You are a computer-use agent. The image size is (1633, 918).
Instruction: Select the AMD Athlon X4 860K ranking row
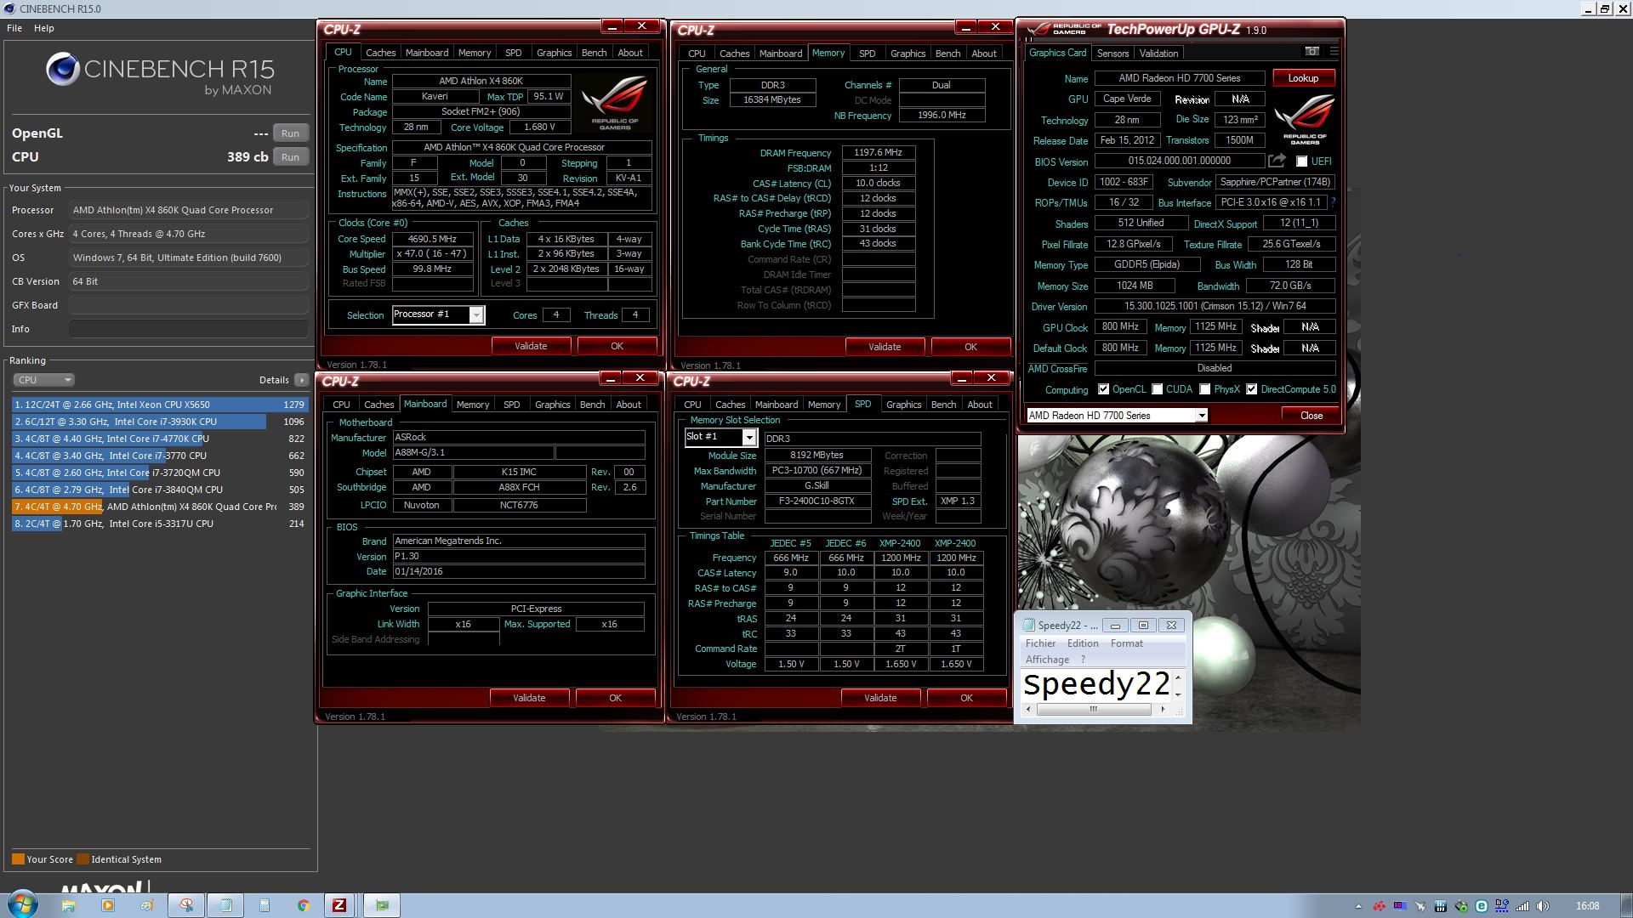click(159, 507)
